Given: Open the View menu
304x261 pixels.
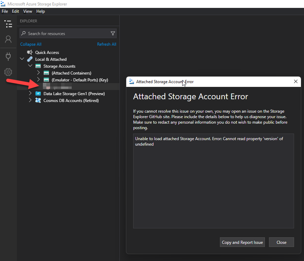Looking at the screenshot, I should (x=27, y=11).
